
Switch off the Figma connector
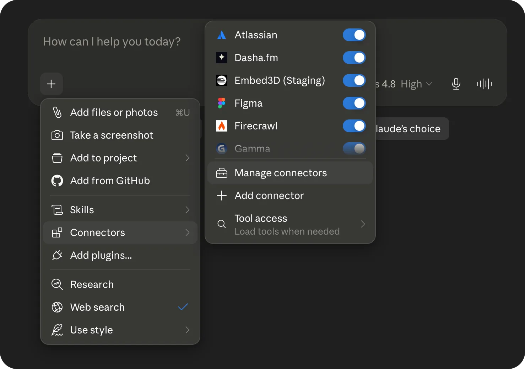point(354,103)
